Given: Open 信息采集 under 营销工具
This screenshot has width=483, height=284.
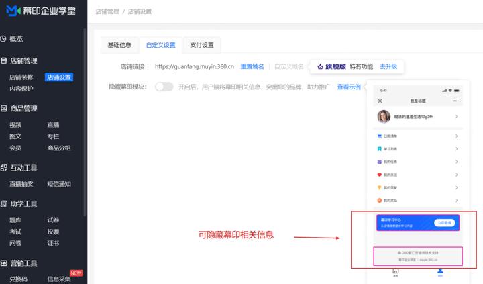Looking at the screenshot, I should pos(59,279).
